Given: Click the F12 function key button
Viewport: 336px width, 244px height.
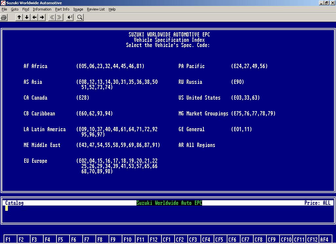Looking at the screenshot, I should 154,239.
